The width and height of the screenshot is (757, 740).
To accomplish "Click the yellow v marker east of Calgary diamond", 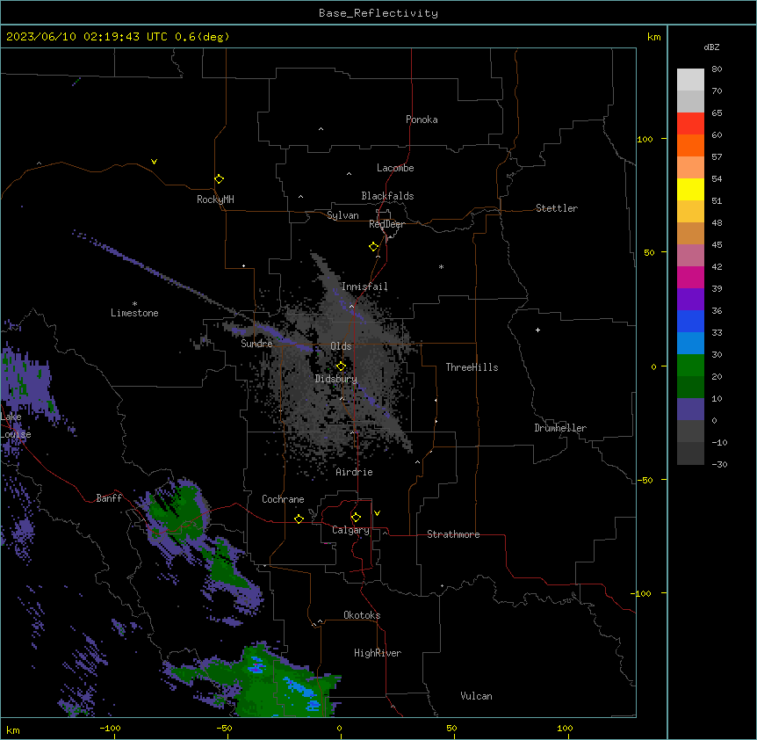I will 377,513.
